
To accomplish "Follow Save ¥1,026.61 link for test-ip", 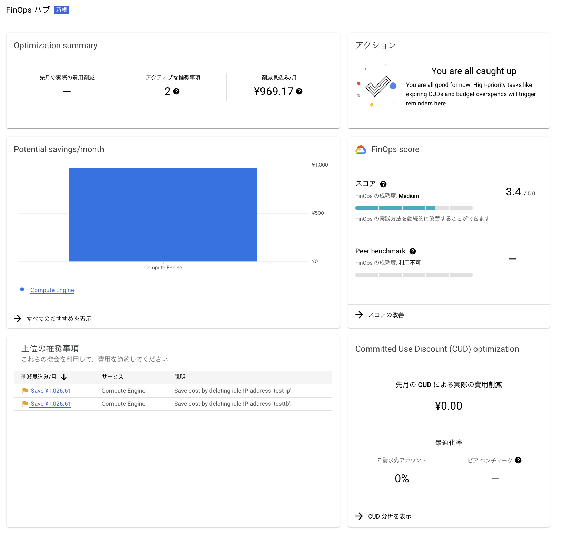I will pyautogui.click(x=50, y=390).
